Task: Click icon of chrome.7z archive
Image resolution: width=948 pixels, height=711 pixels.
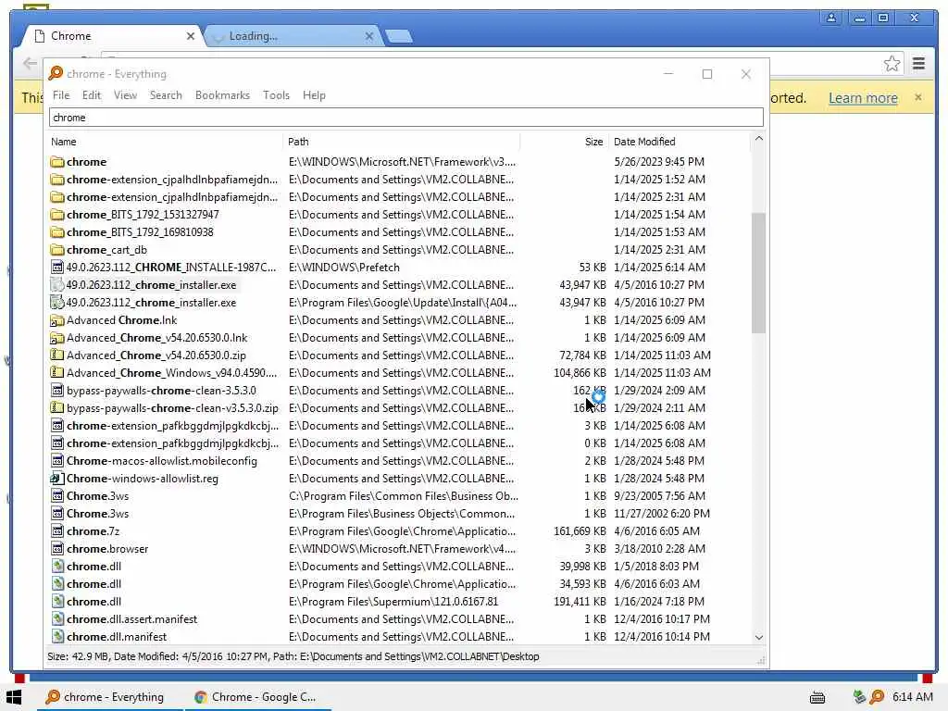Action: tap(57, 530)
